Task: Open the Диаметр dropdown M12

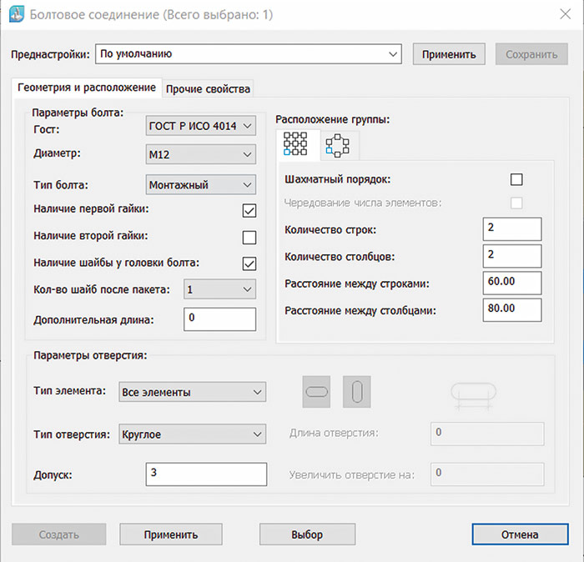Action: 201,154
